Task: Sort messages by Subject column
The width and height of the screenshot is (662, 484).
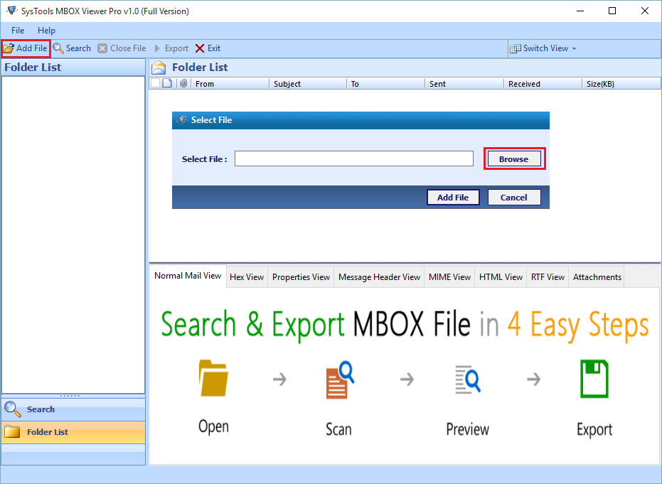Action: 308,84
